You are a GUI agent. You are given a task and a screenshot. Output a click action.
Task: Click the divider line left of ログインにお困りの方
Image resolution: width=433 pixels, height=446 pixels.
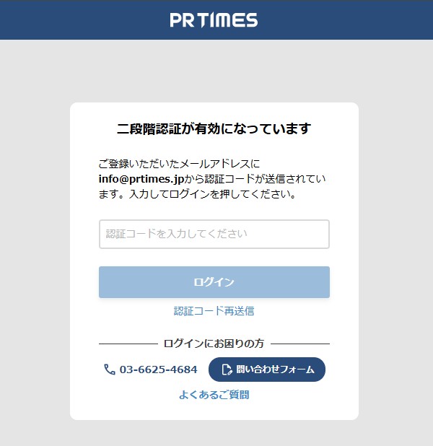click(127, 344)
